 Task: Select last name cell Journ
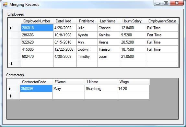pos(109,57)
